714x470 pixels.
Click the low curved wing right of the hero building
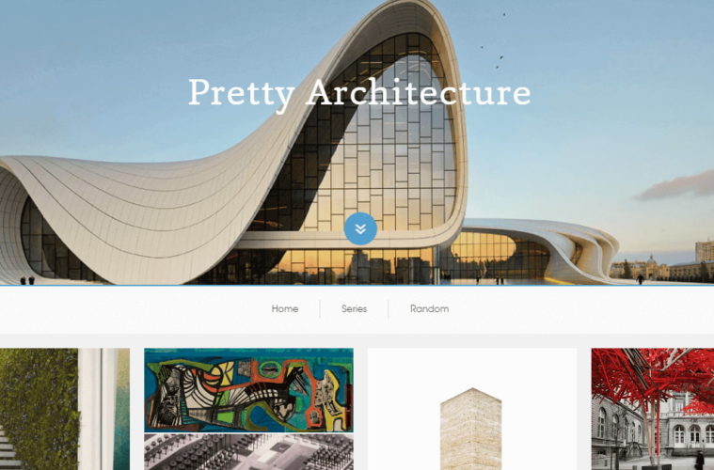tap(537, 248)
